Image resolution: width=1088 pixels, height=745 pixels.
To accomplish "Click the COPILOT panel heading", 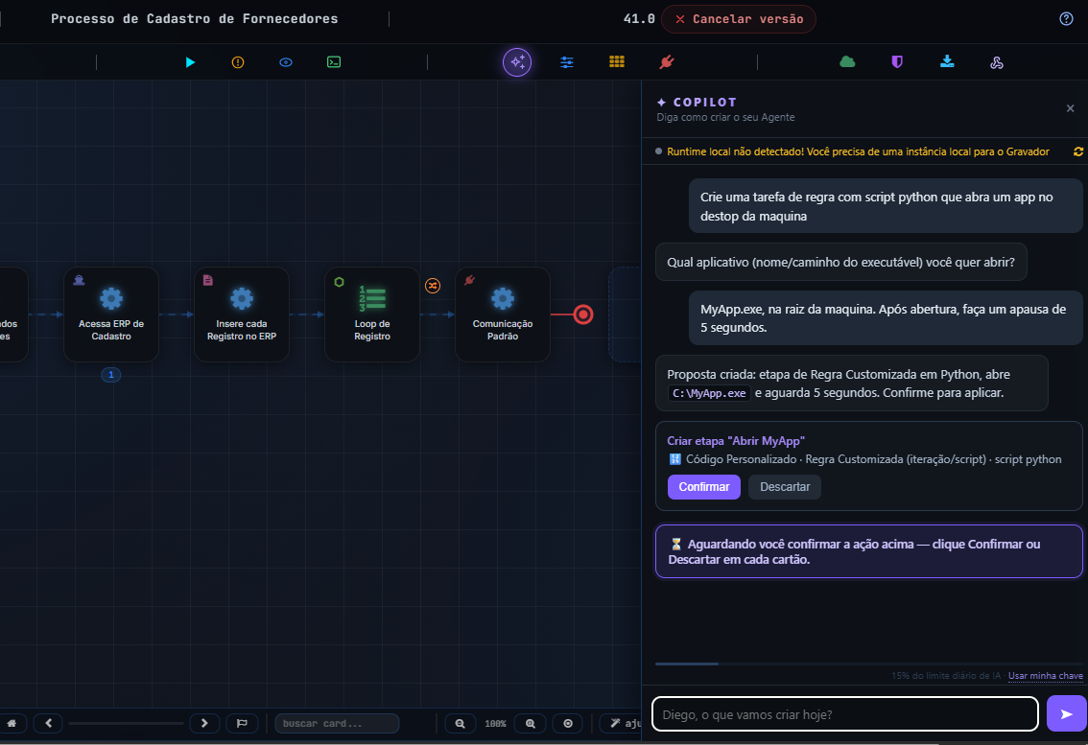I will [x=704, y=102].
